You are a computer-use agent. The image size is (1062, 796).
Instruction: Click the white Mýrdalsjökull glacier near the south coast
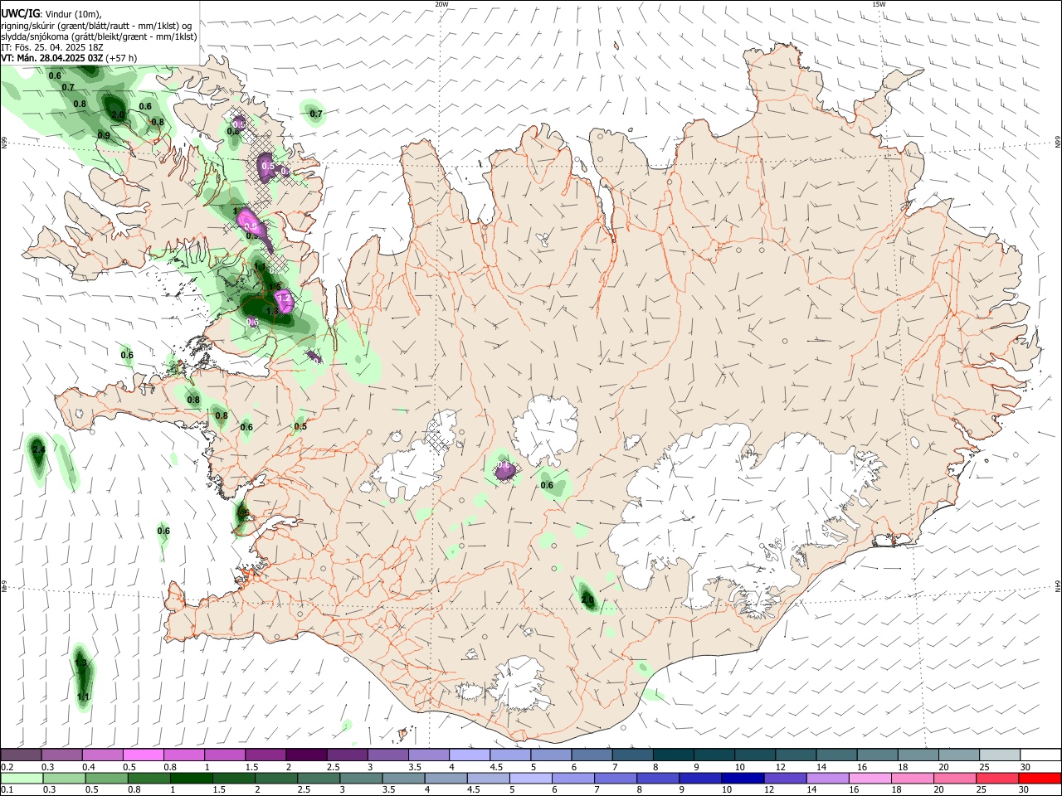[521, 684]
